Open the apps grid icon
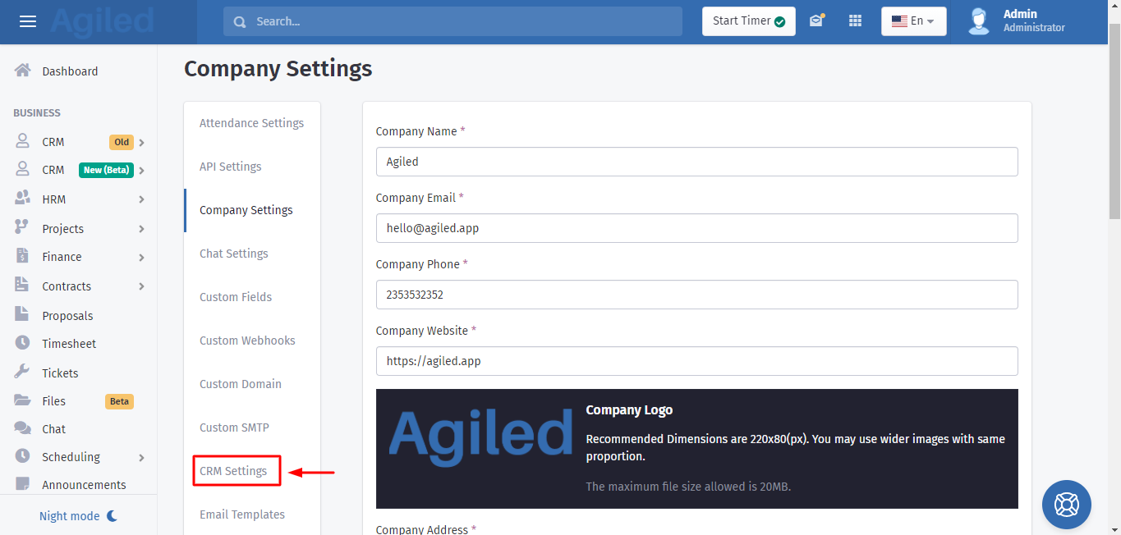1121x535 pixels. click(855, 21)
